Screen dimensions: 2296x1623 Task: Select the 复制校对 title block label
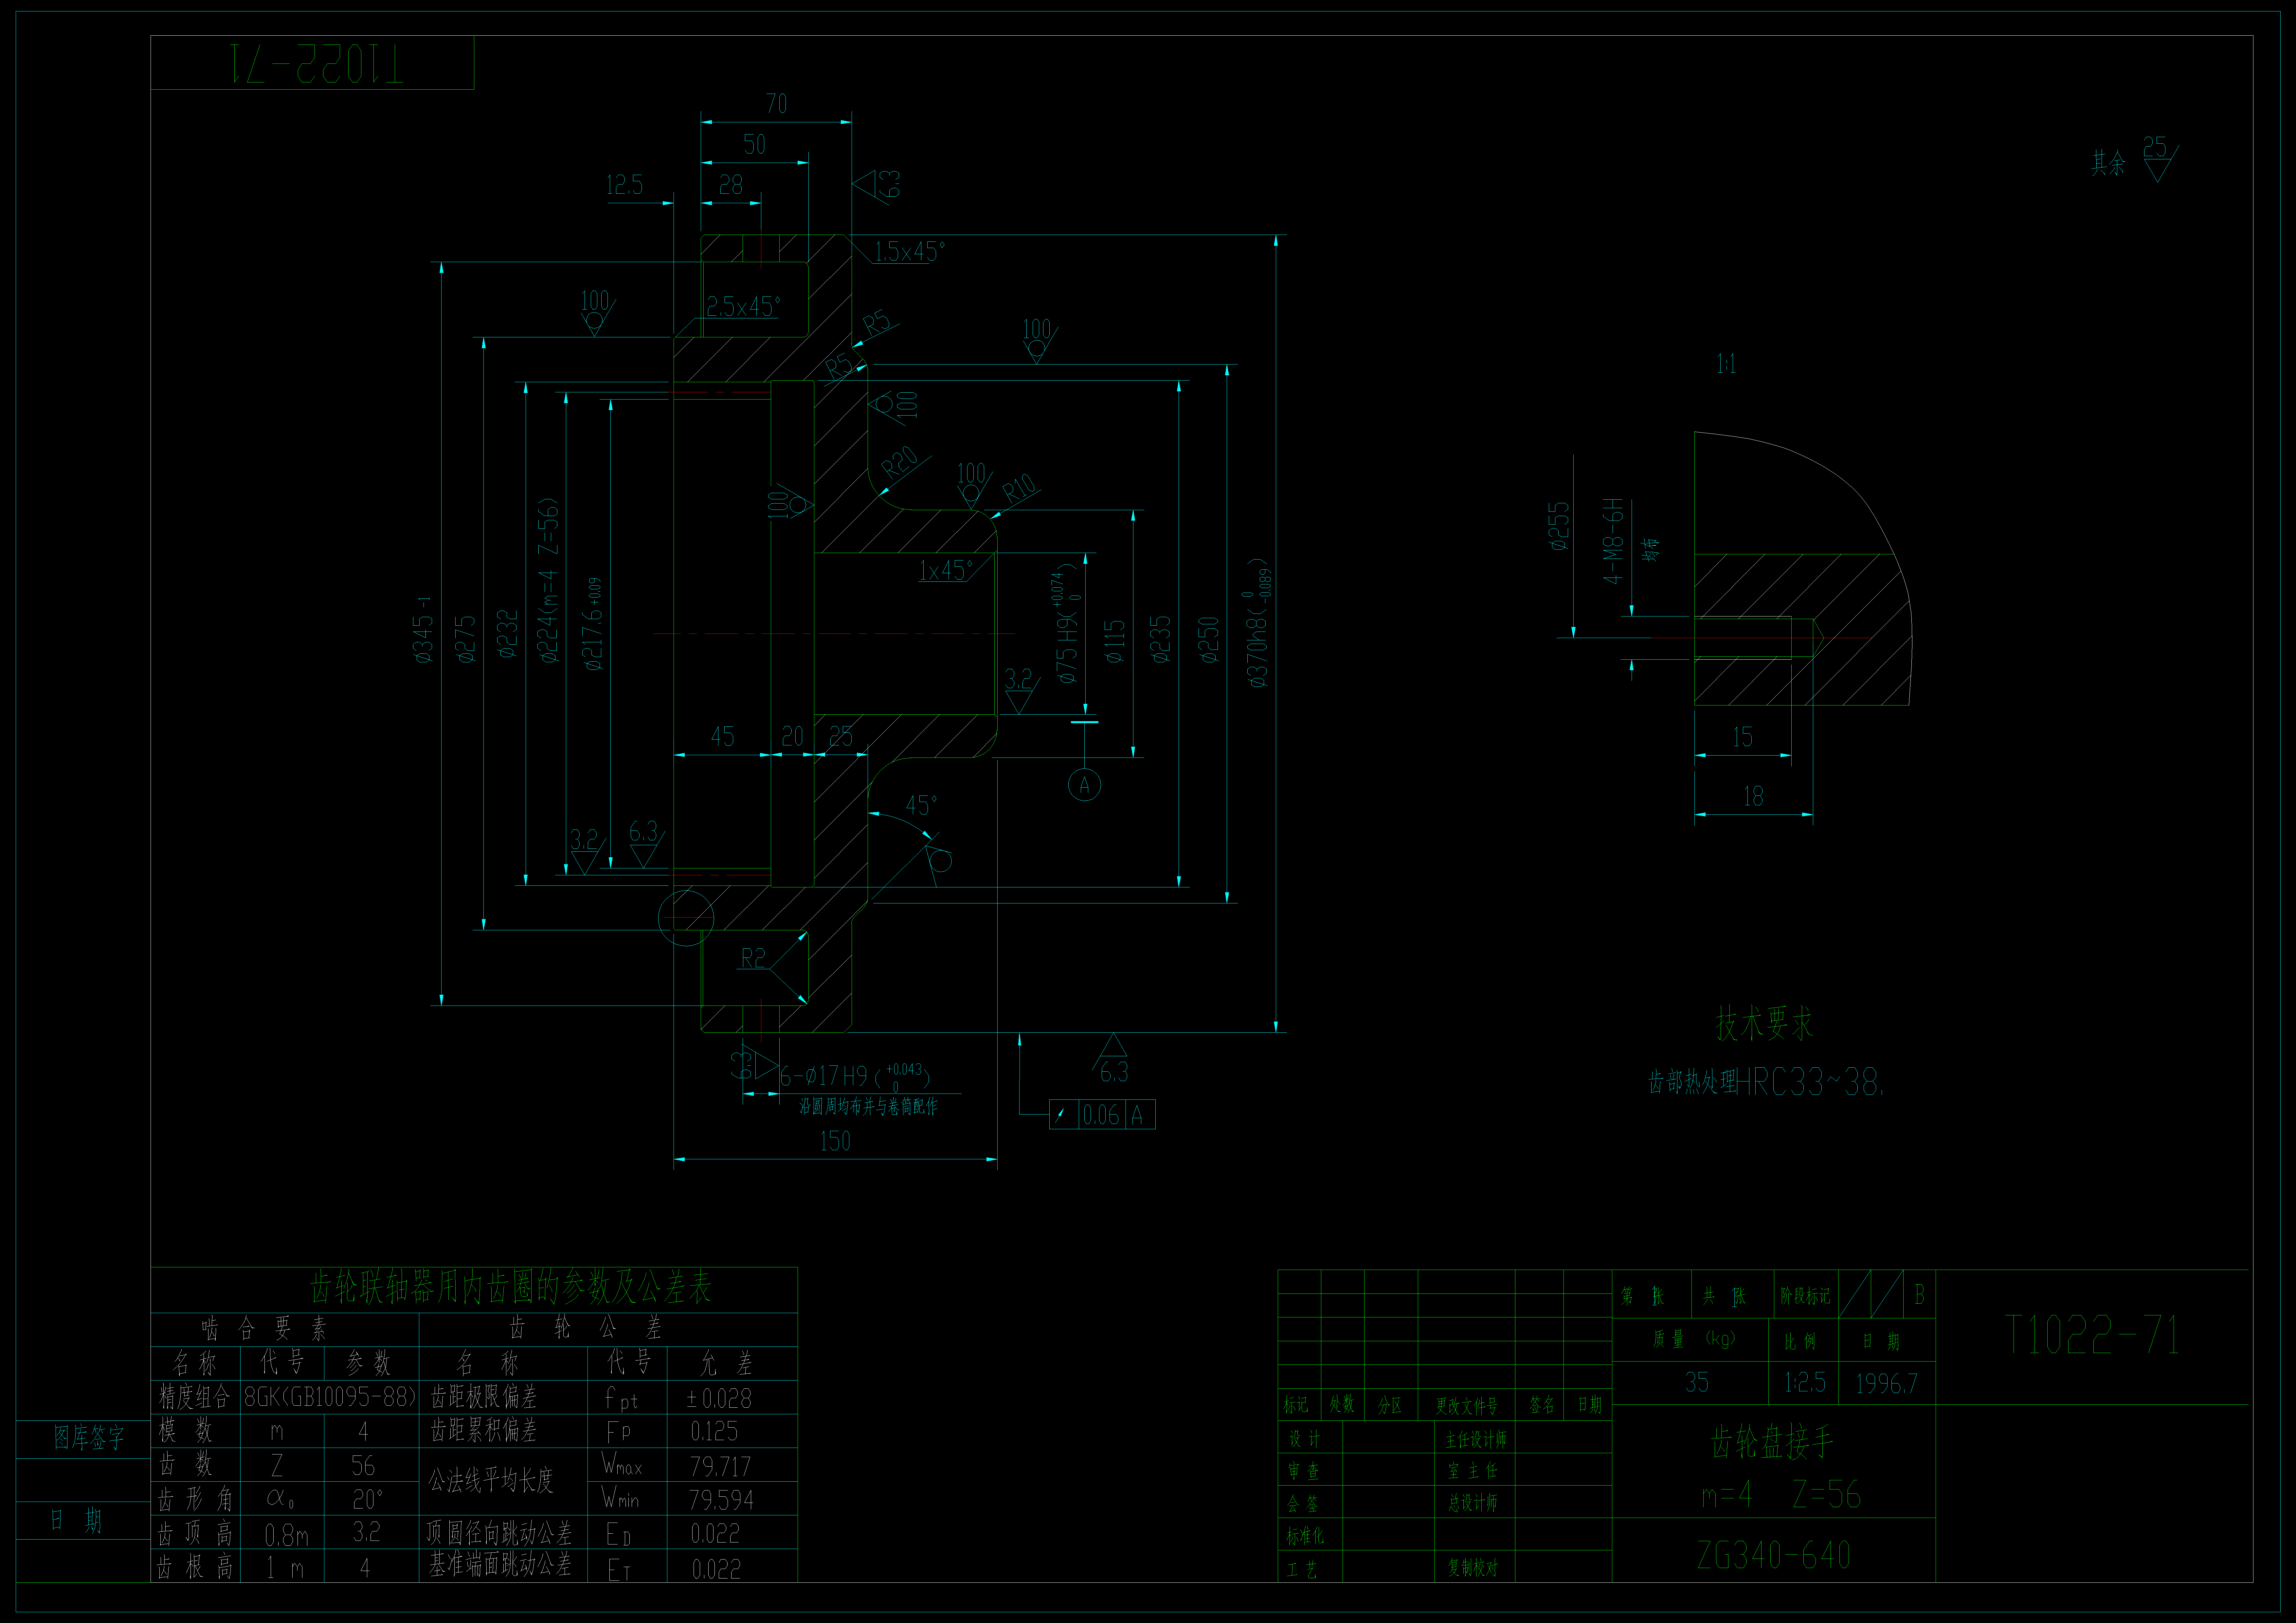point(1473,1568)
